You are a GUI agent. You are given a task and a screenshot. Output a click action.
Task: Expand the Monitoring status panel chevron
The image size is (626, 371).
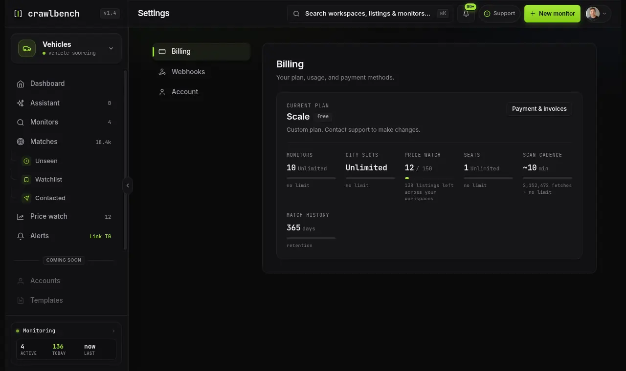click(113, 331)
